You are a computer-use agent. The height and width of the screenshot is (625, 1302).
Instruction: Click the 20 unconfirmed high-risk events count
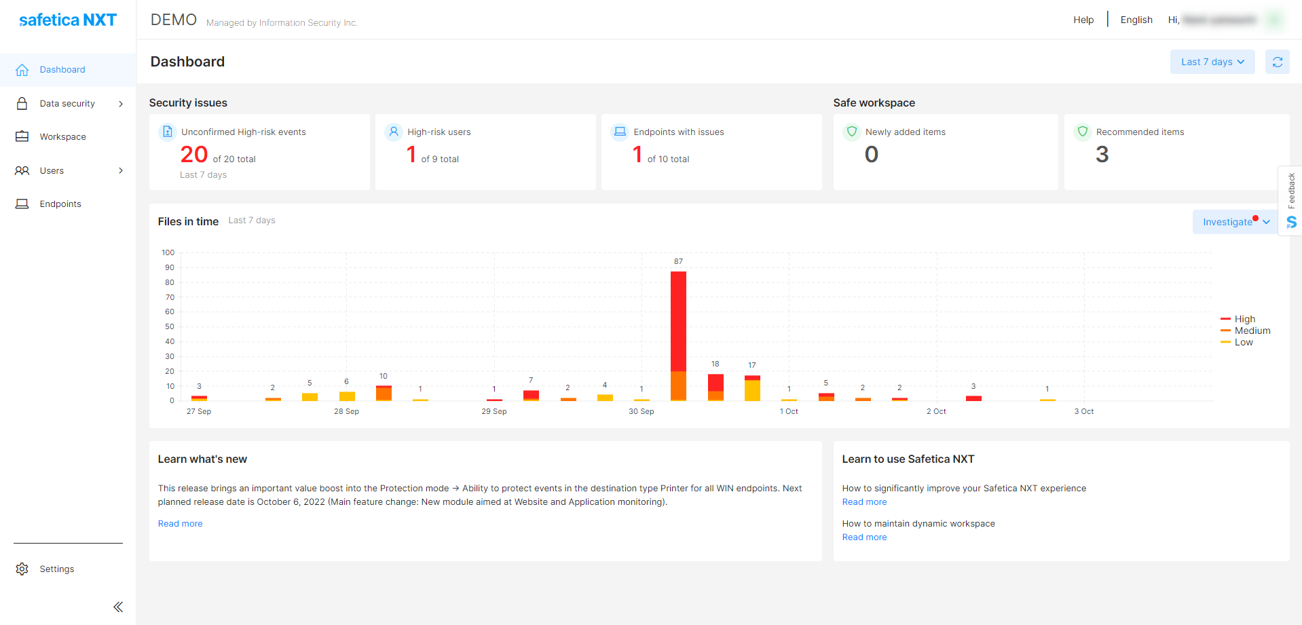[193, 155]
